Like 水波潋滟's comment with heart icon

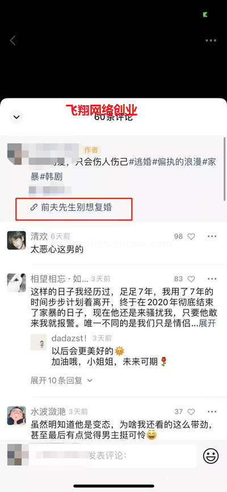click(191, 412)
